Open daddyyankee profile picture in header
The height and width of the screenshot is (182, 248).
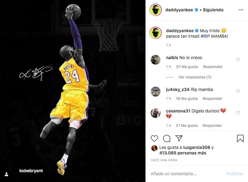(156, 10)
